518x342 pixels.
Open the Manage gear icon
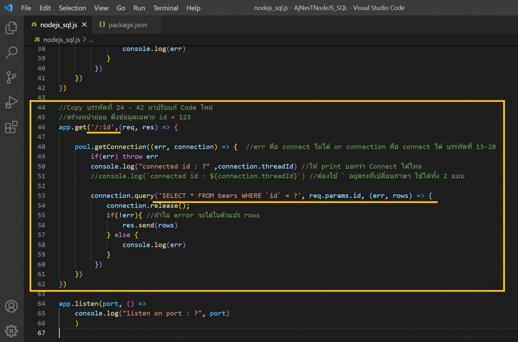11,331
